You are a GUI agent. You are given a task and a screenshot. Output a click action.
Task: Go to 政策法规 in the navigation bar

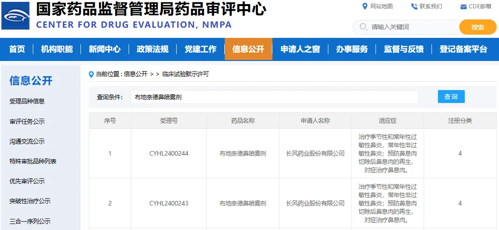click(x=153, y=49)
